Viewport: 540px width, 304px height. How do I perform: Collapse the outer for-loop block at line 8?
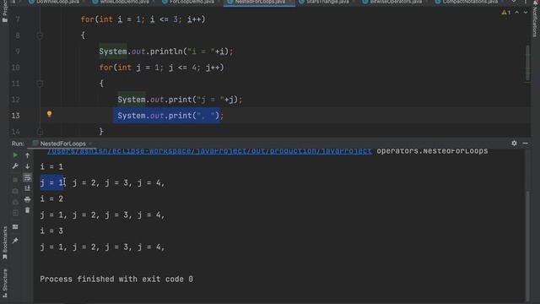click(x=40, y=35)
